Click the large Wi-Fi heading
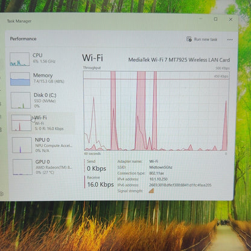The height and width of the screenshot is (251, 251). click(92, 58)
